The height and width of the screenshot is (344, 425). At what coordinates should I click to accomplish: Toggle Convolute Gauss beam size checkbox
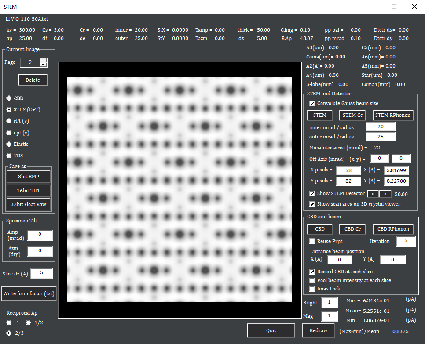tap(312, 103)
